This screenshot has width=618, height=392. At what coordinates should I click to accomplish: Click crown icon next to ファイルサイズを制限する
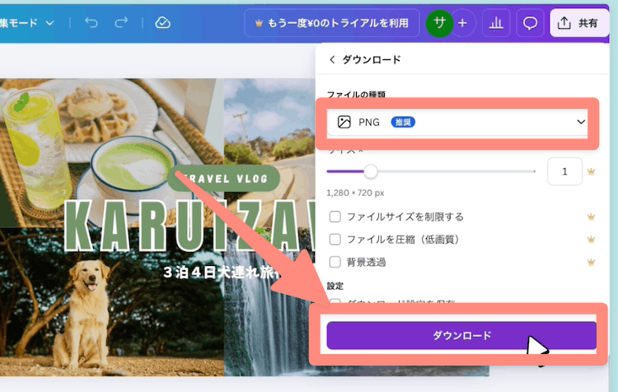pyautogui.click(x=591, y=217)
